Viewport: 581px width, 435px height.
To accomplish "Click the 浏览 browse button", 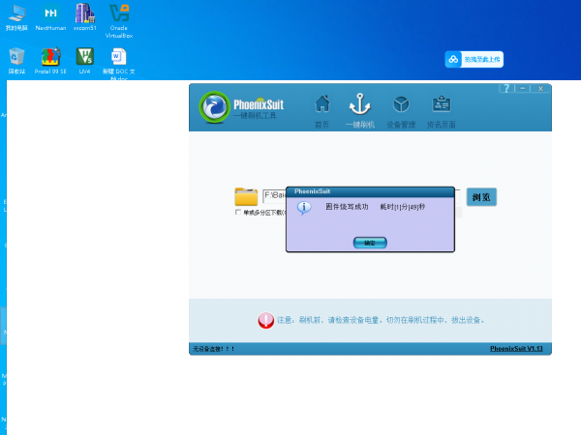I will (481, 197).
